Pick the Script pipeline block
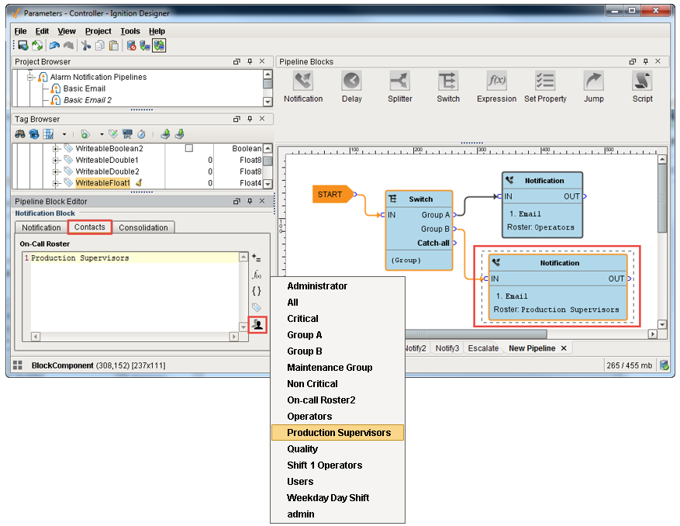The width and height of the screenshot is (680, 526). point(642,87)
